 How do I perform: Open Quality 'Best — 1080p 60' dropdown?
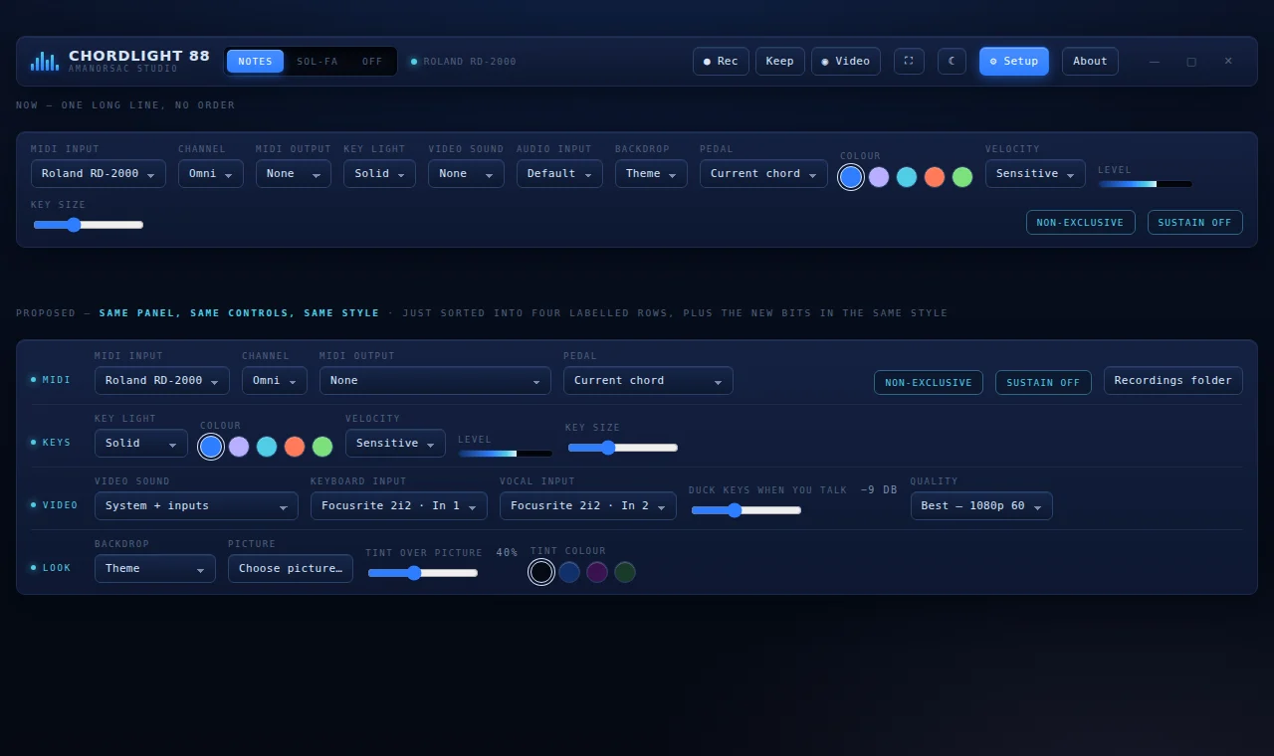[981, 506]
